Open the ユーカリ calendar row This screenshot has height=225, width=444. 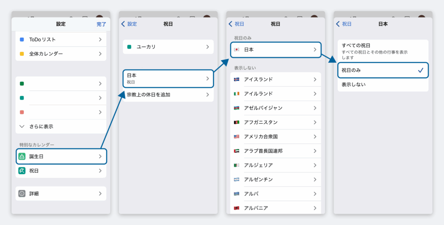[x=168, y=47]
